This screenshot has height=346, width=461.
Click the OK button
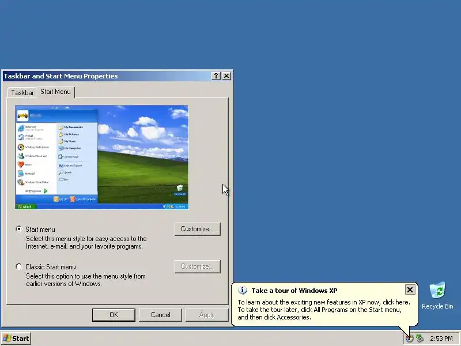pyautogui.click(x=114, y=315)
